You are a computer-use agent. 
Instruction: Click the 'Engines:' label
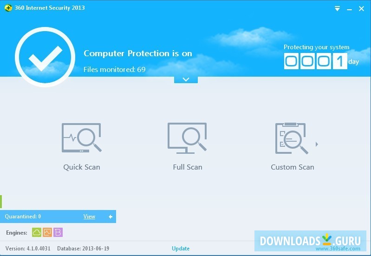17,233
